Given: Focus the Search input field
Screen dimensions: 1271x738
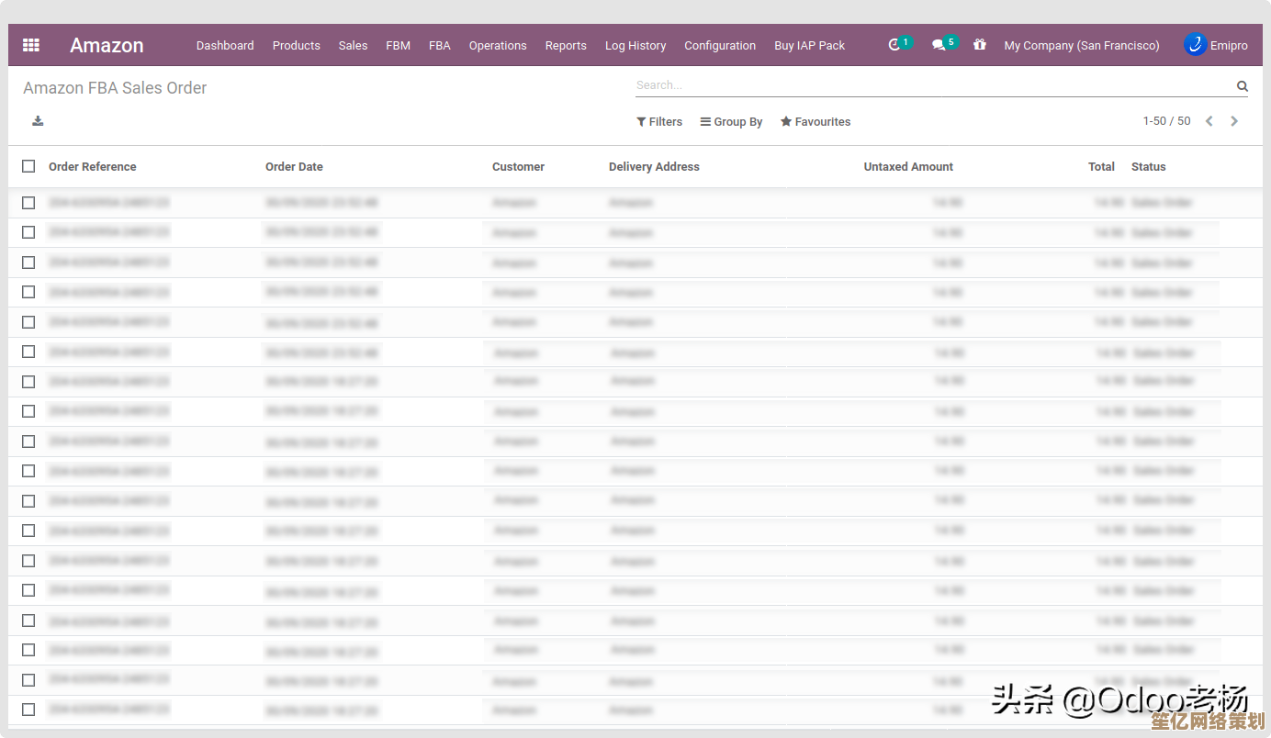Looking at the screenshot, I should click(x=933, y=85).
